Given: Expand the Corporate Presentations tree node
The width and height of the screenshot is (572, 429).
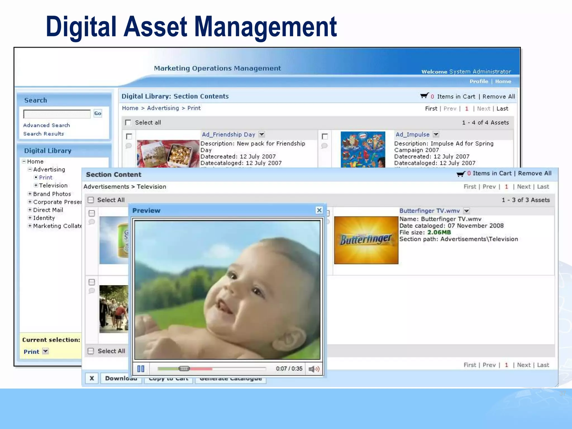Looking at the screenshot, I should coord(30,202).
